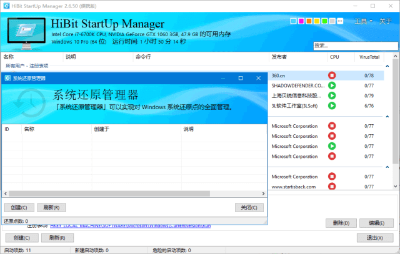
Task: Click down arrow of main vertical scrollbar
Action: tap(395, 187)
